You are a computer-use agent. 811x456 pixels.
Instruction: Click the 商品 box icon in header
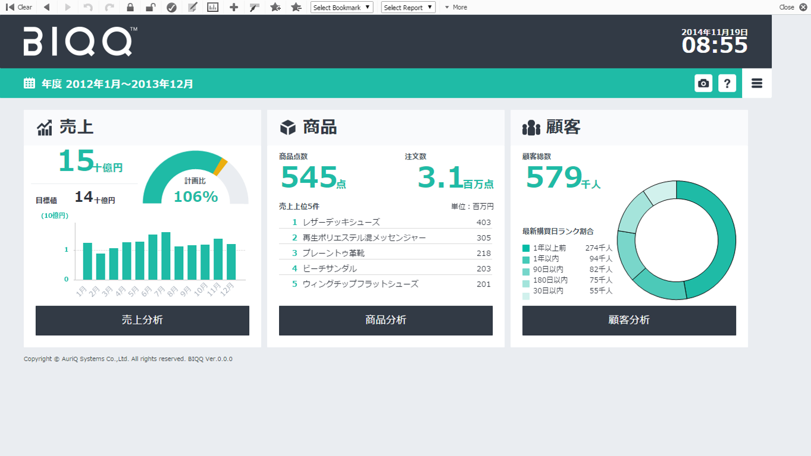click(288, 127)
